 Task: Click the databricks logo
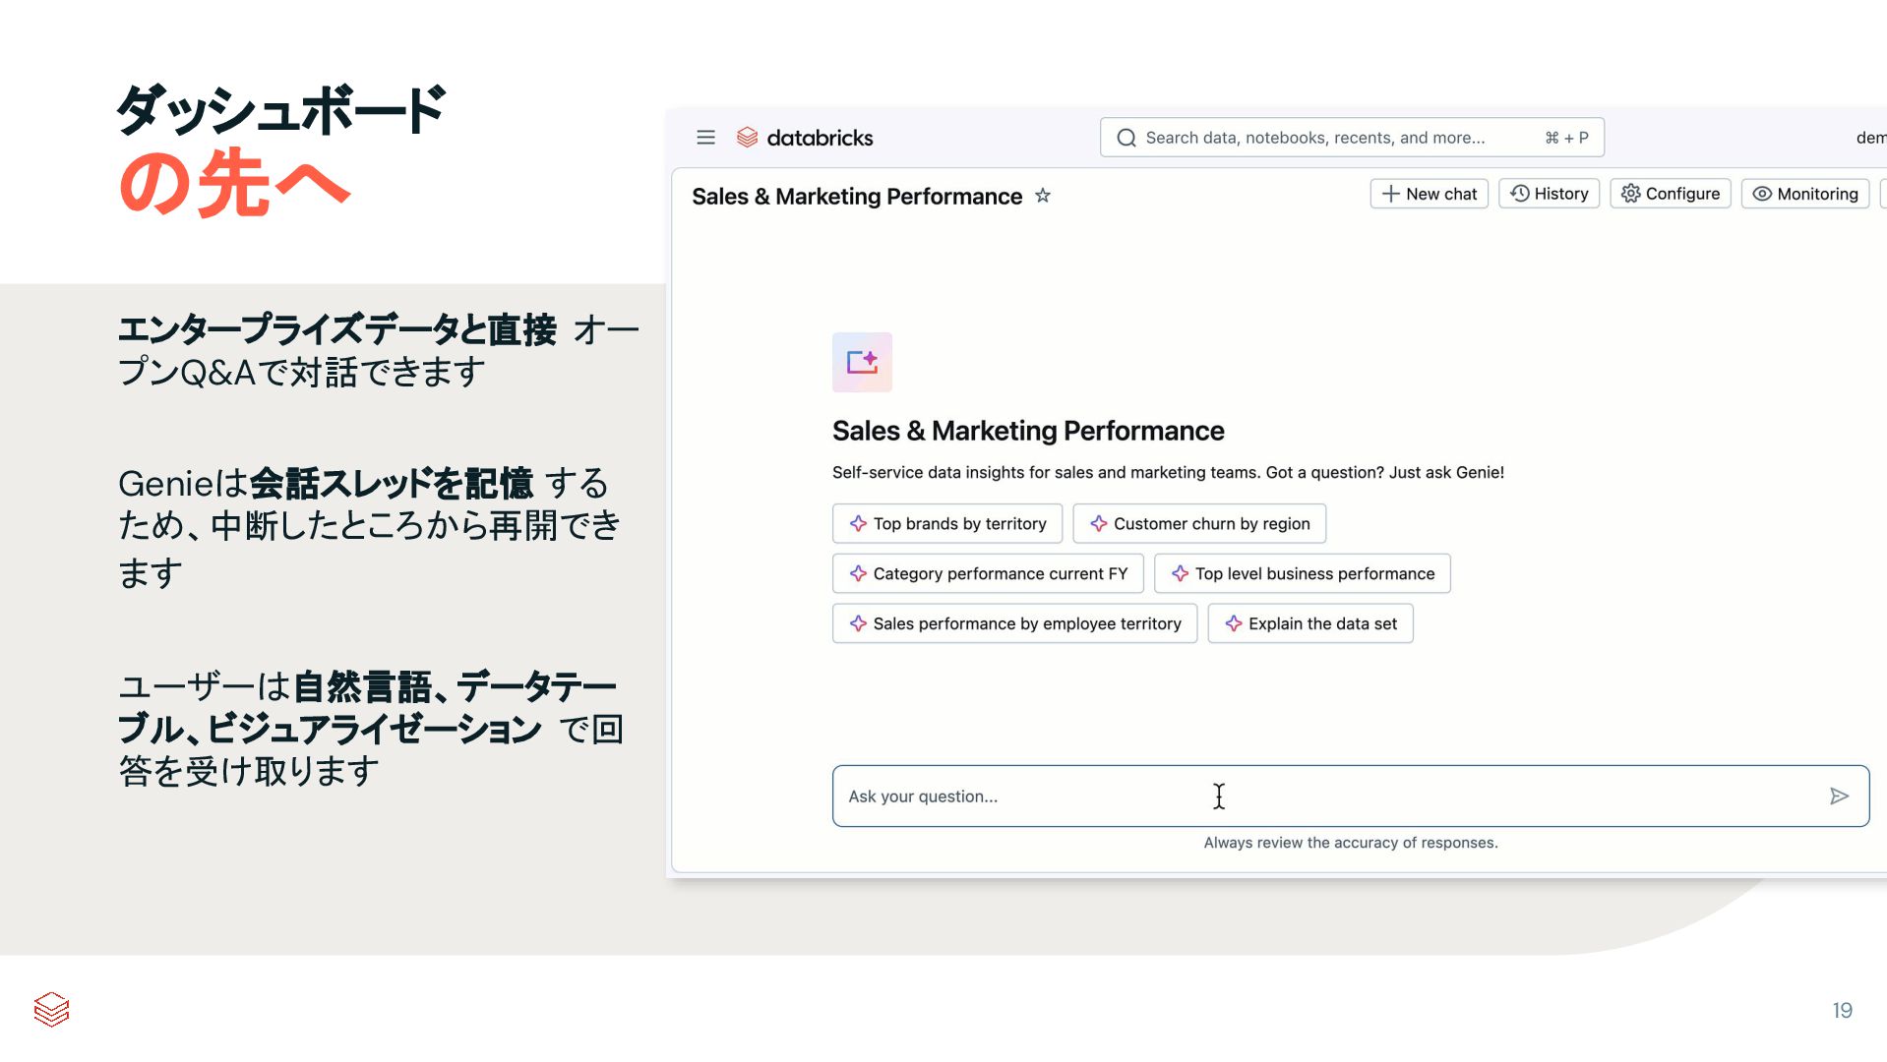(805, 138)
